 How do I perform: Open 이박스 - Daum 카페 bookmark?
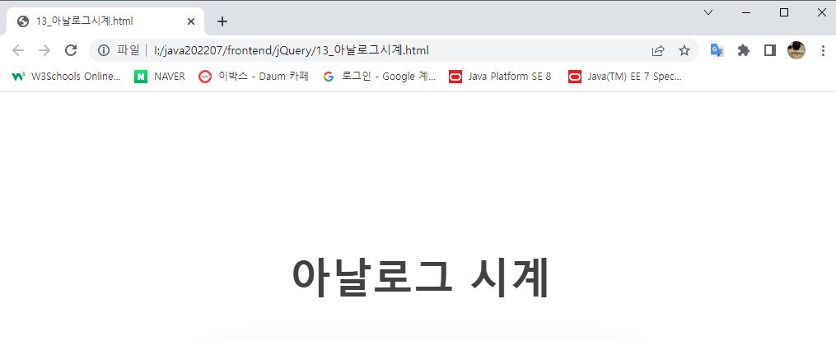click(254, 77)
